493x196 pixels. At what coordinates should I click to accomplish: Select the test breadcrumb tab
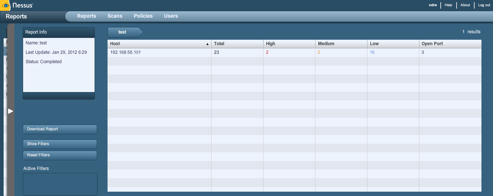[x=125, y=32]
